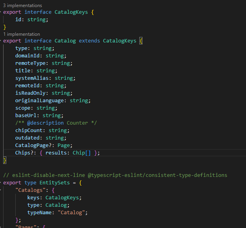The image size is (246, 228).
Task: Open the "1 implementation" code lens link
Action: coord(22,34)
